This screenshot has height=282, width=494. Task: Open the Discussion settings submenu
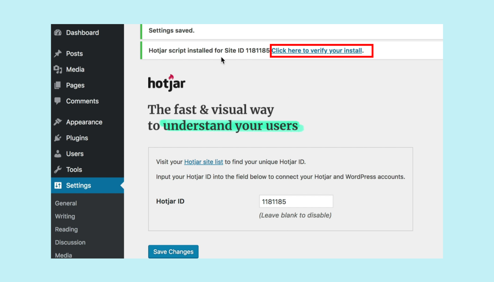(70, 242)
